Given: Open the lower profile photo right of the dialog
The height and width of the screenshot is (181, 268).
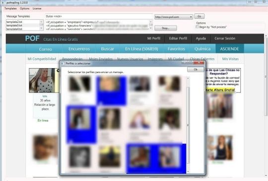Looking at the screenshot, I should pos(220,148).
